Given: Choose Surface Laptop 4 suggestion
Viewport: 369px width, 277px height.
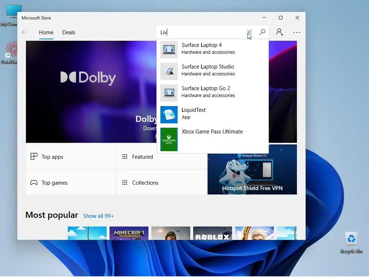Looking at the screenshot, I should pyautogui.click(x=213, y=49).
